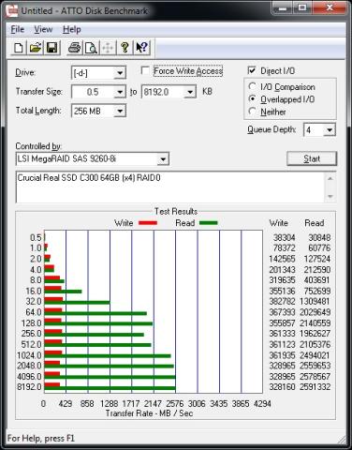
Task: Click the read value 752699
Action: 316,291
